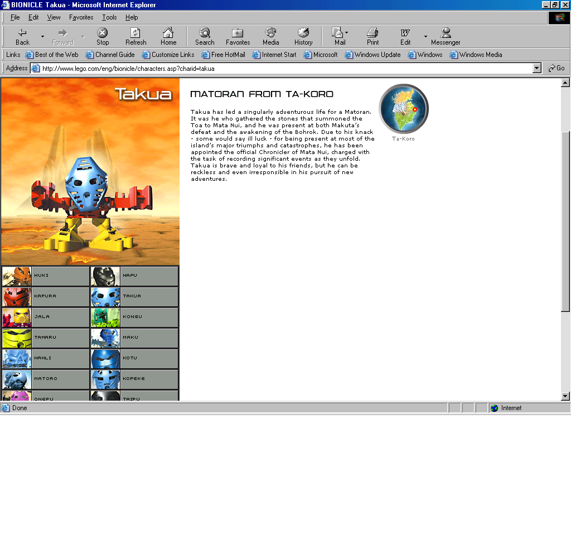This screenshot has width=571, height=558.
Task: Open the File menu
Action: (x=15, y=17)
